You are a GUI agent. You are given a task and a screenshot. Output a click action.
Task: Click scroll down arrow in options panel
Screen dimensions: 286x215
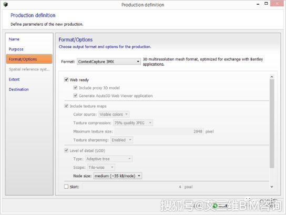pos(272,187)
